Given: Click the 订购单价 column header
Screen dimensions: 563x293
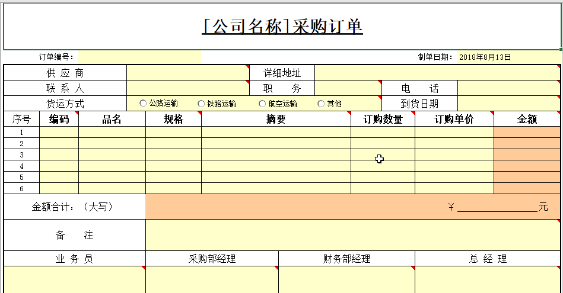Looking at the screenshot, I should tap(454, 119).
